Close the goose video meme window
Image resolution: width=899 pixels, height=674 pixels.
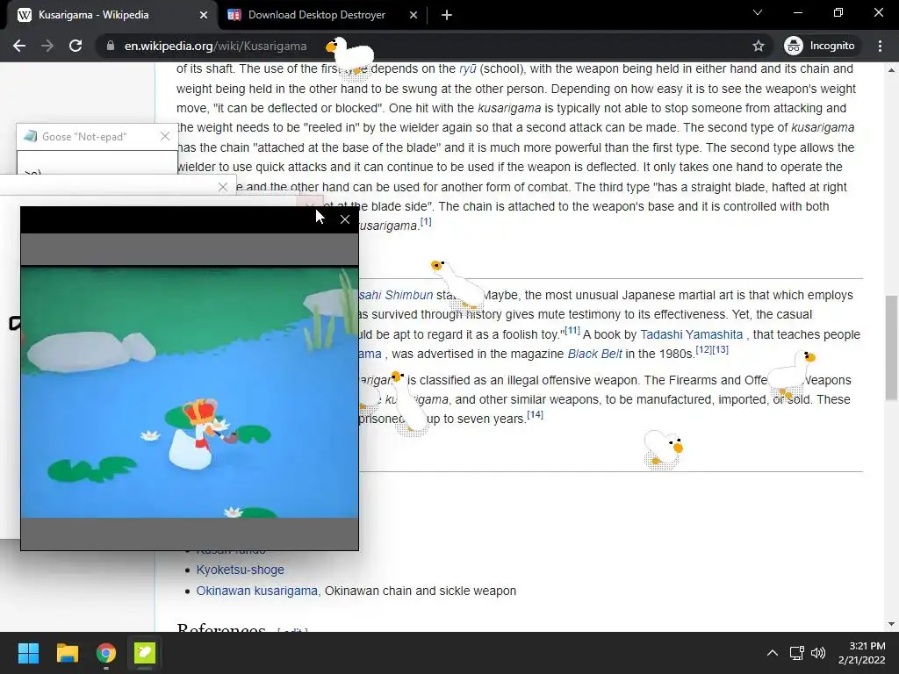coord(344,219)
